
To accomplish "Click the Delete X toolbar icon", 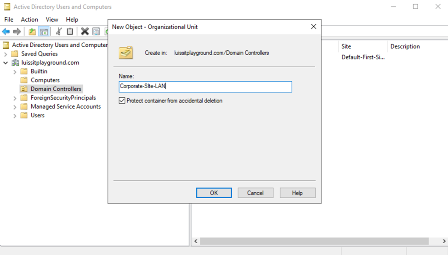I will (85, 31).
